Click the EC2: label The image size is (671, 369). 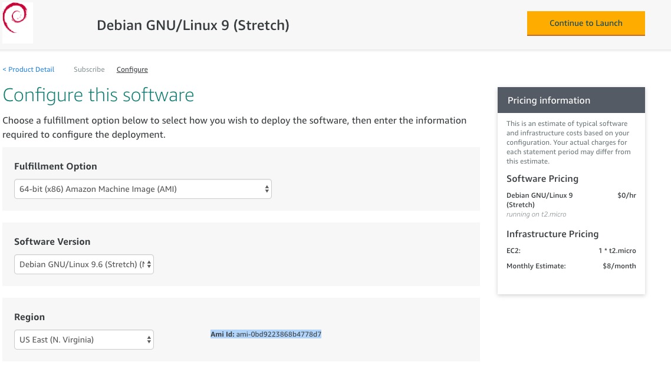(514, 251)
